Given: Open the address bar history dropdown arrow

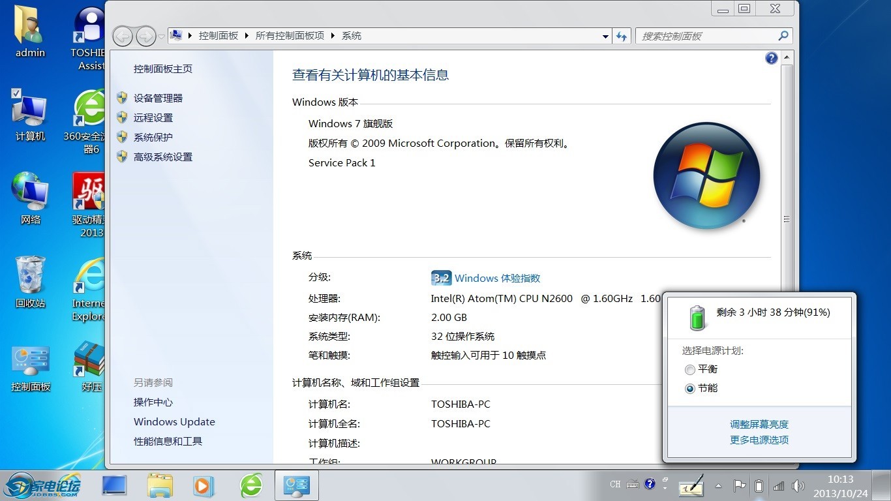Looking at the screenshot, I should click(605, 37).
